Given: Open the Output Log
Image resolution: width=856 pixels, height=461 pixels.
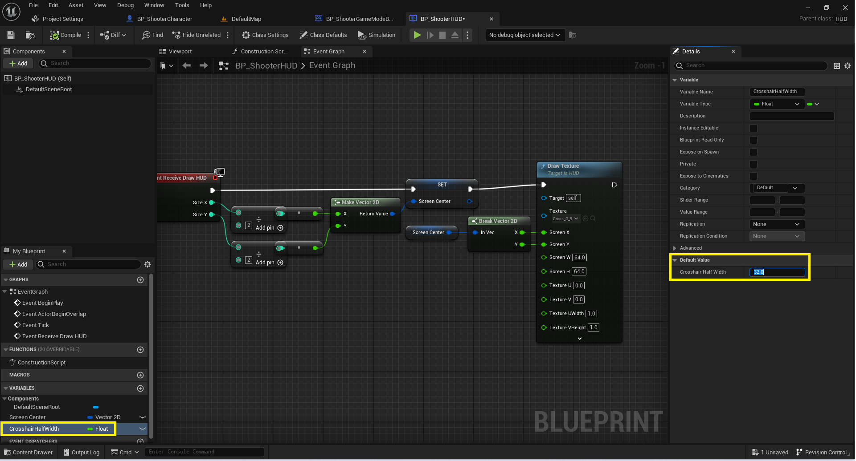Looking at the screenshot, I should pyautogui.click(x=82, y=453).
